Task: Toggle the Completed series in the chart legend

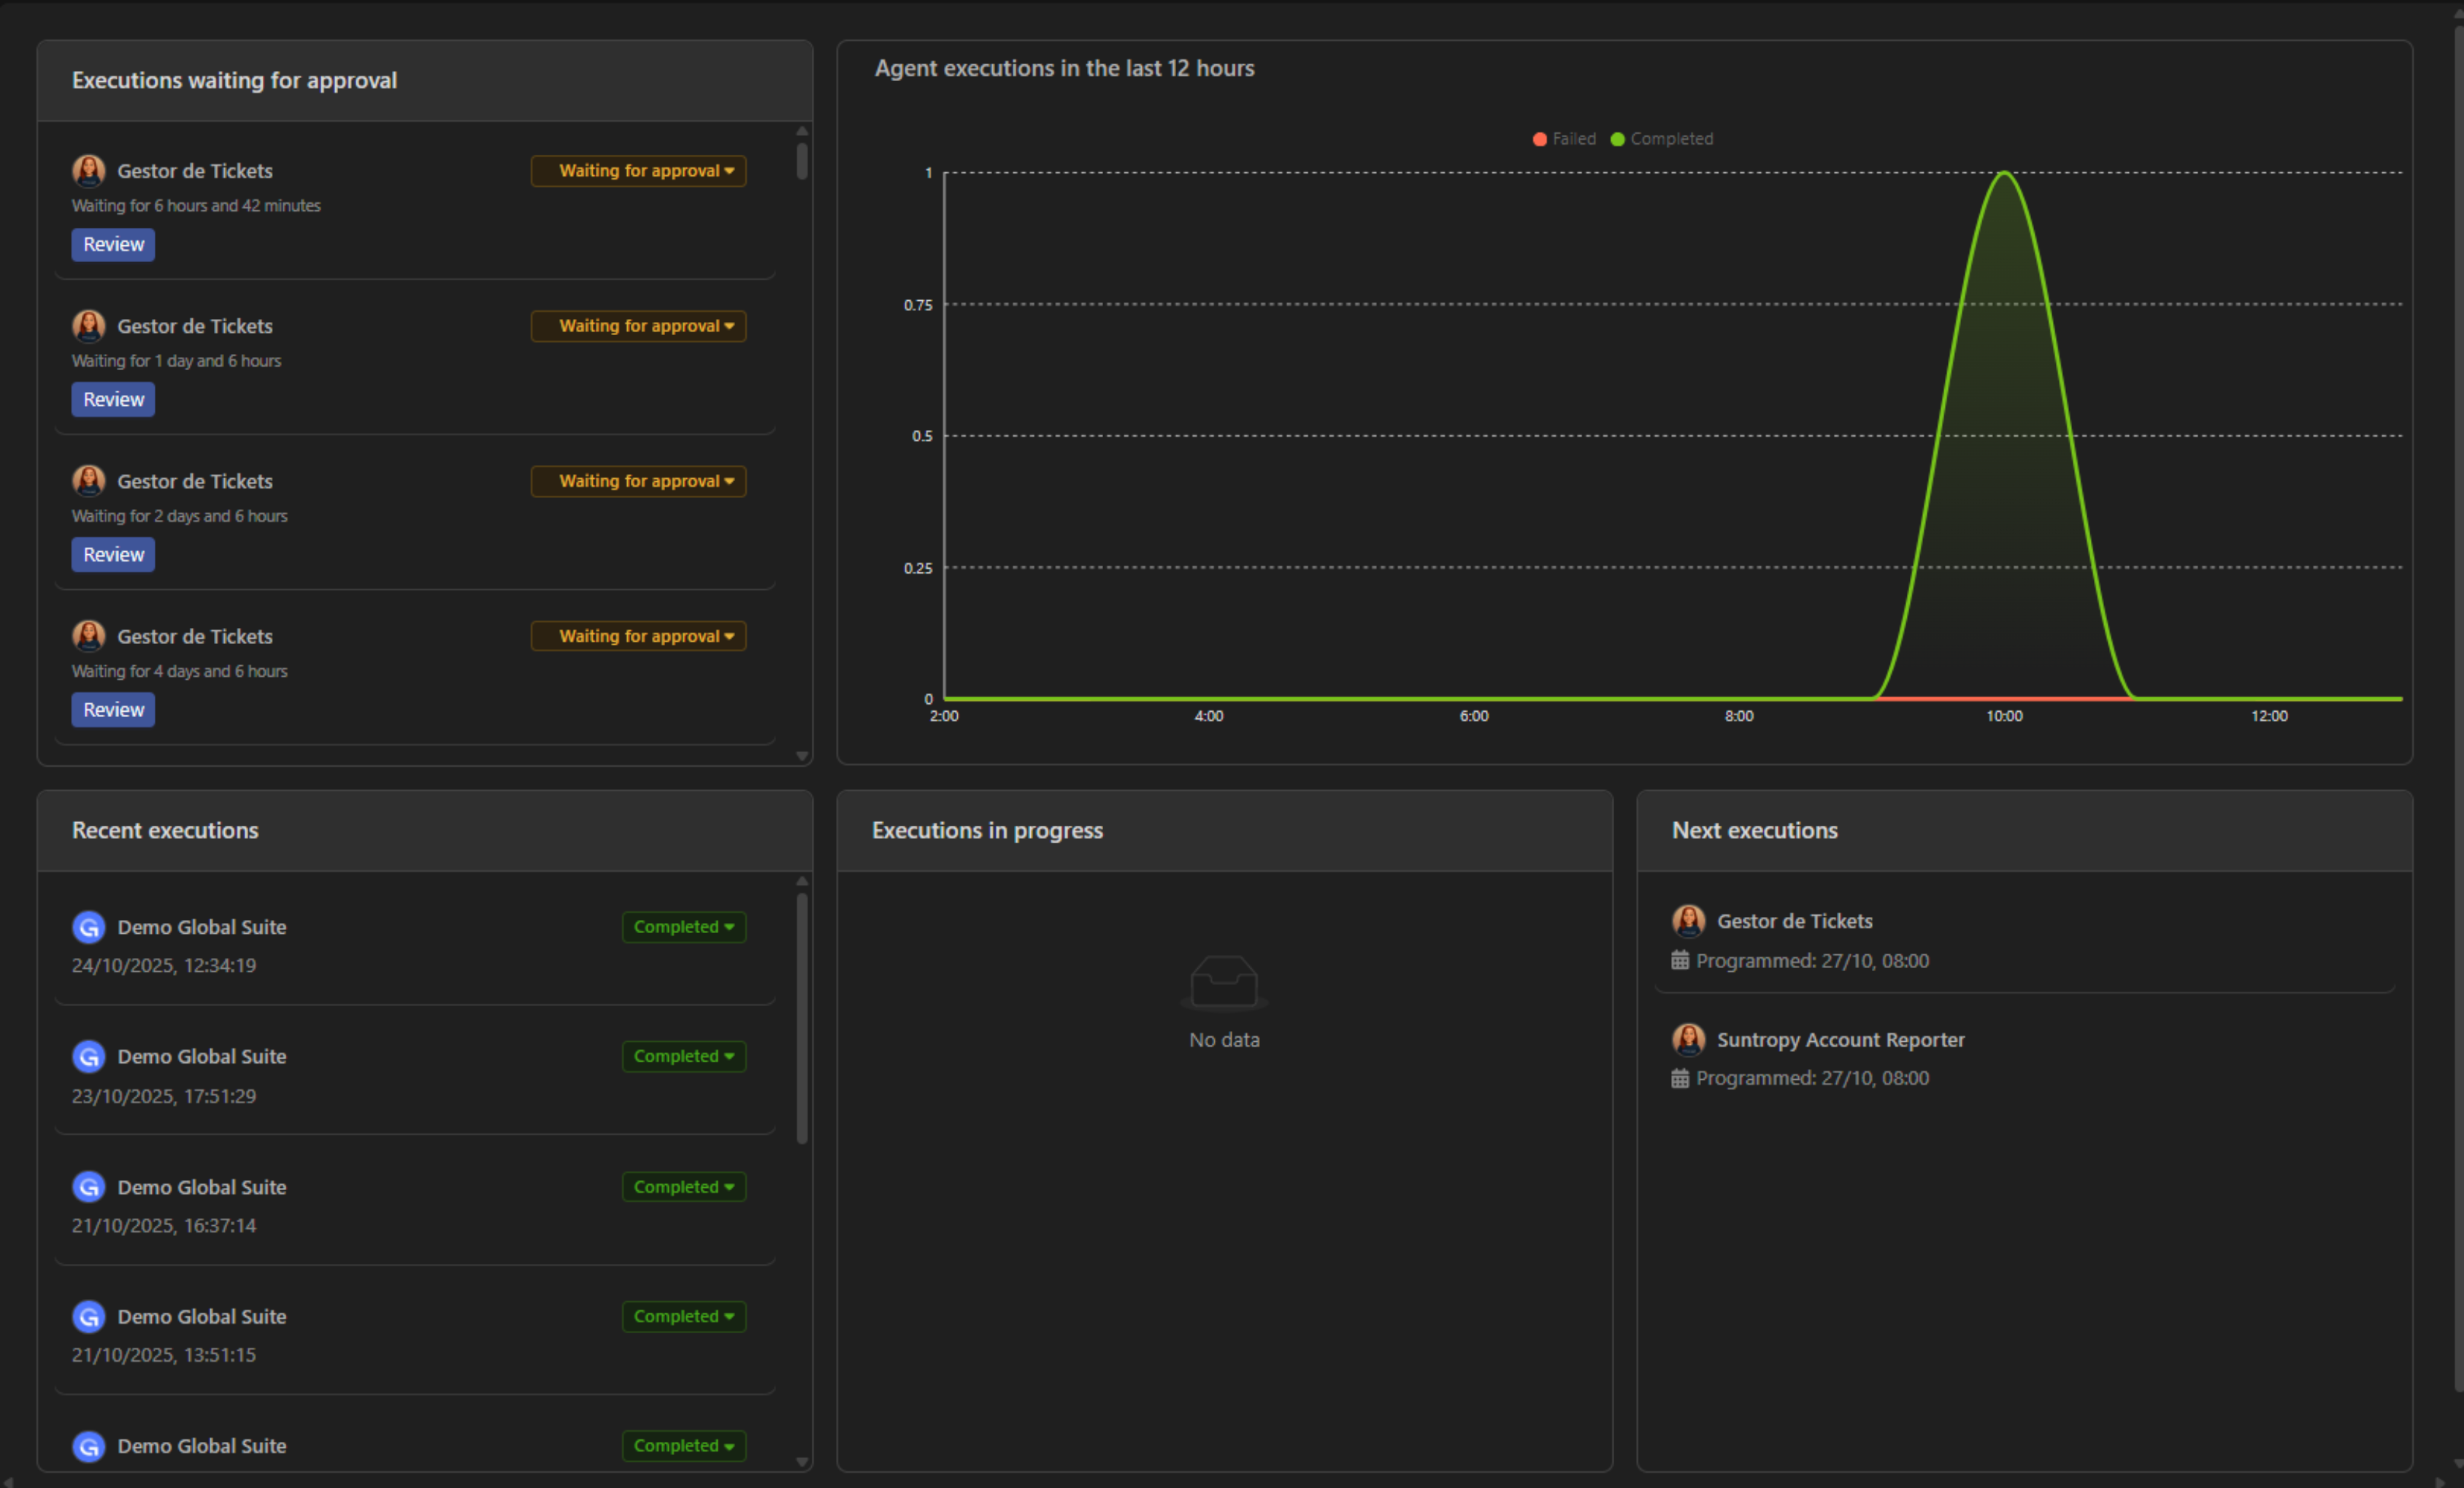Action: (1660, 138)
